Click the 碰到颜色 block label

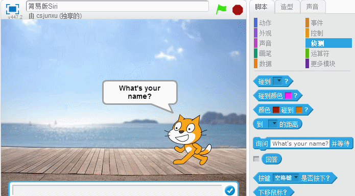pyautogui.click(x=270, y=96)
